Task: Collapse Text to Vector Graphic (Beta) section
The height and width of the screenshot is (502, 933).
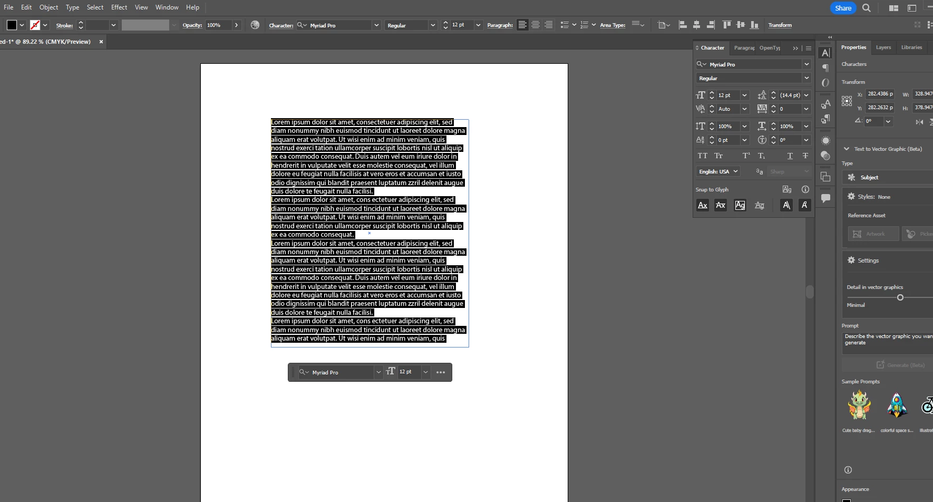Action: (846, 149)
